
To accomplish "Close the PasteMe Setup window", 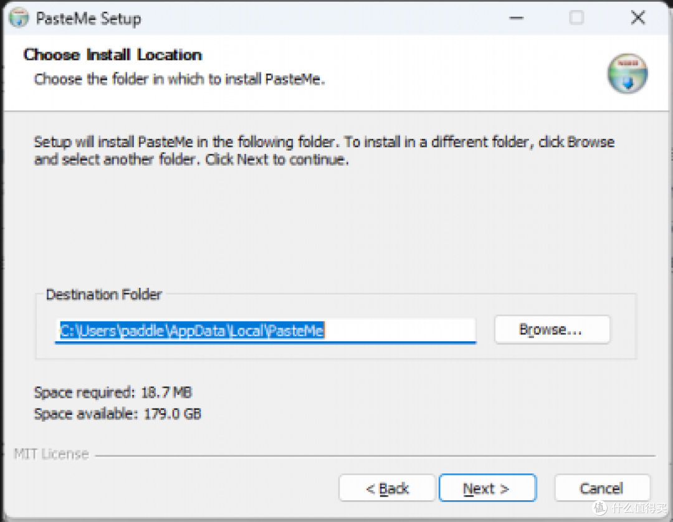I will coord(638,18).
